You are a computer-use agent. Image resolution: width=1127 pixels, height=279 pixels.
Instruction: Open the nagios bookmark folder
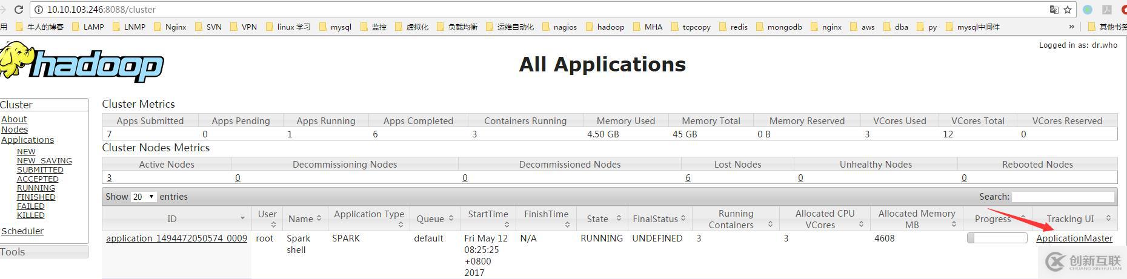559,27
